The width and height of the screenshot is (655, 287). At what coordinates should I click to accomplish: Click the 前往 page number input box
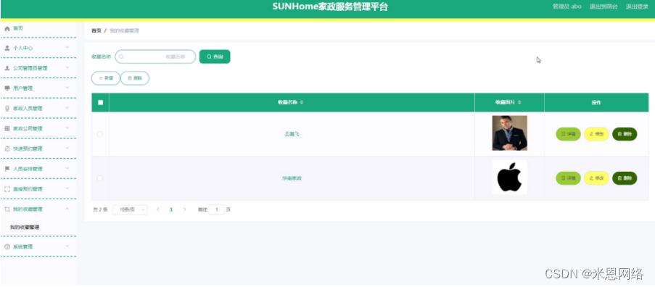(217, 209)
